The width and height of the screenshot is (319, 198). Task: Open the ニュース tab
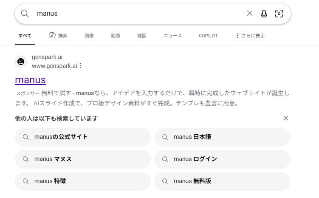pyautogui.click(x=172, y=36)
